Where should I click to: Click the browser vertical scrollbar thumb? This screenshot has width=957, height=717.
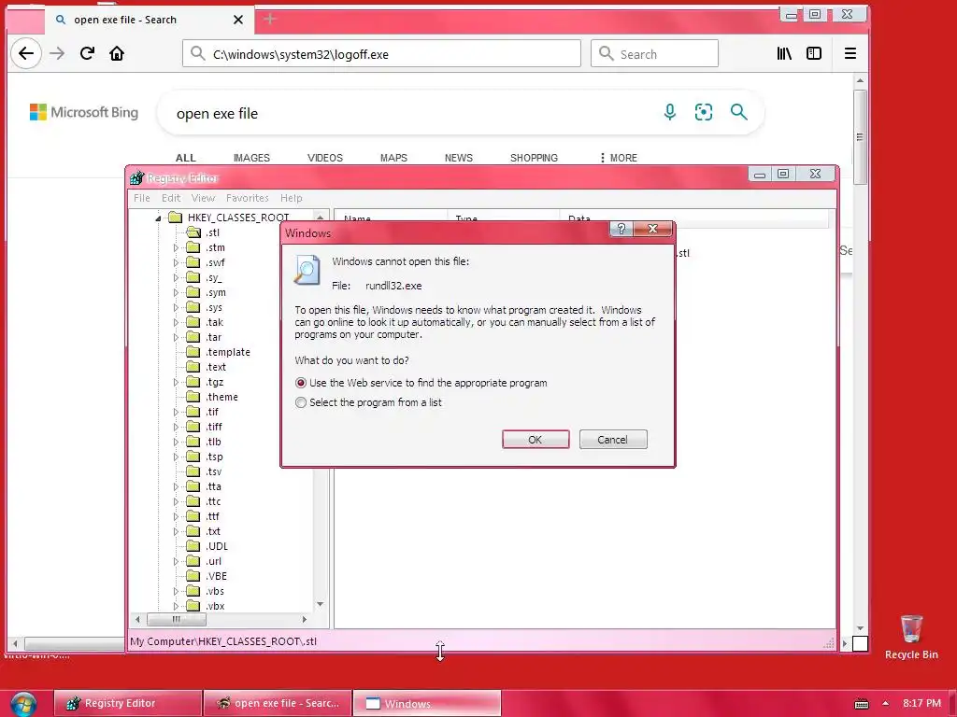860,137
